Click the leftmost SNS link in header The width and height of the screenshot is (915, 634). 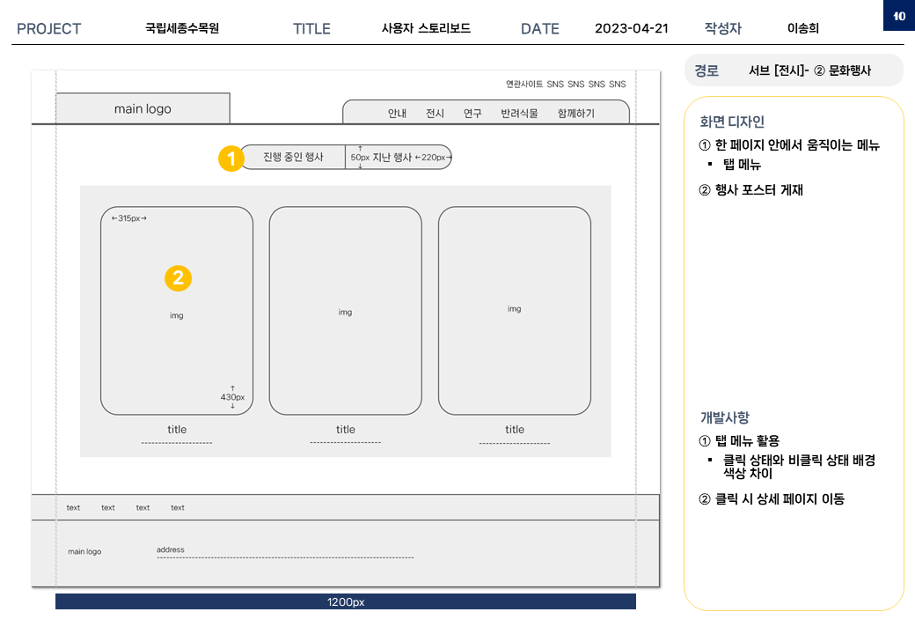(x=555, y=85)
